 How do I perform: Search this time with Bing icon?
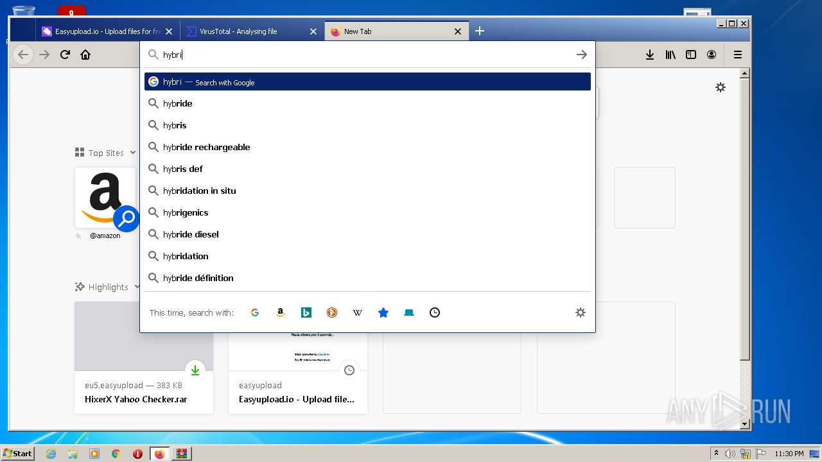click(x=306, y=312)
